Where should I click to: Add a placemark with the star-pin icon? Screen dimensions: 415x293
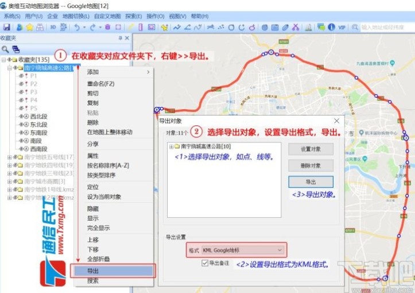click(164, 27)
